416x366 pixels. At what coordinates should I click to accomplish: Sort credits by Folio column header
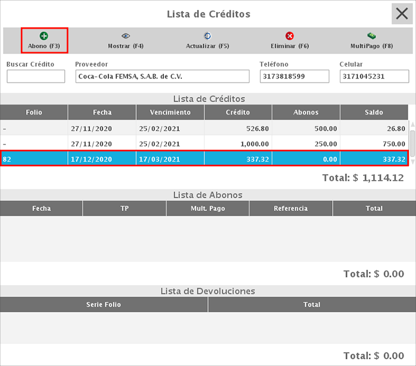click(x=34, y=112)
